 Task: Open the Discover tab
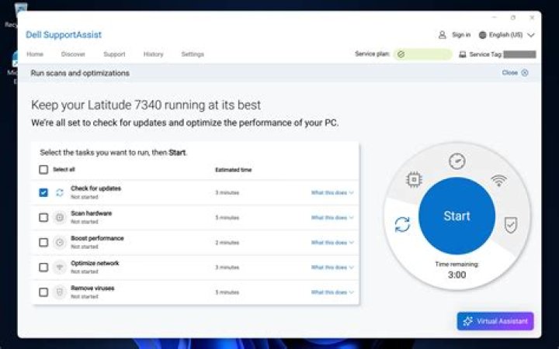(73, 54)
